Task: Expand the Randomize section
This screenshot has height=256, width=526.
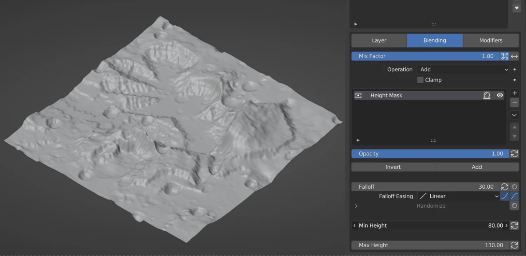Action: tap(356, 206)
